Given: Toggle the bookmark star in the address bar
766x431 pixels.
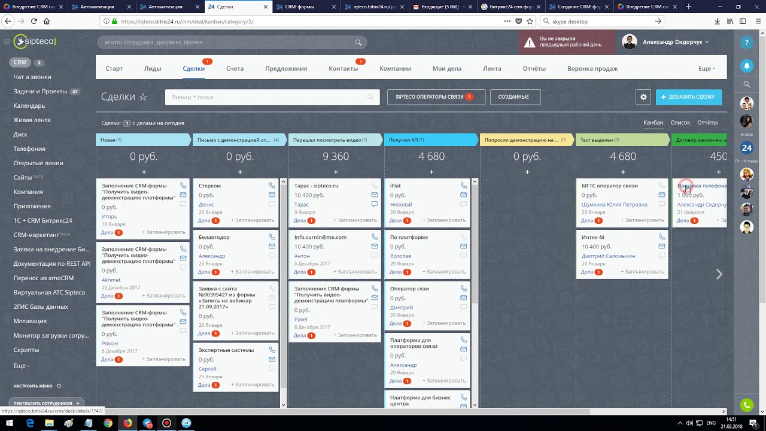Looking at the screenshot, I should (x=529, y=21).
